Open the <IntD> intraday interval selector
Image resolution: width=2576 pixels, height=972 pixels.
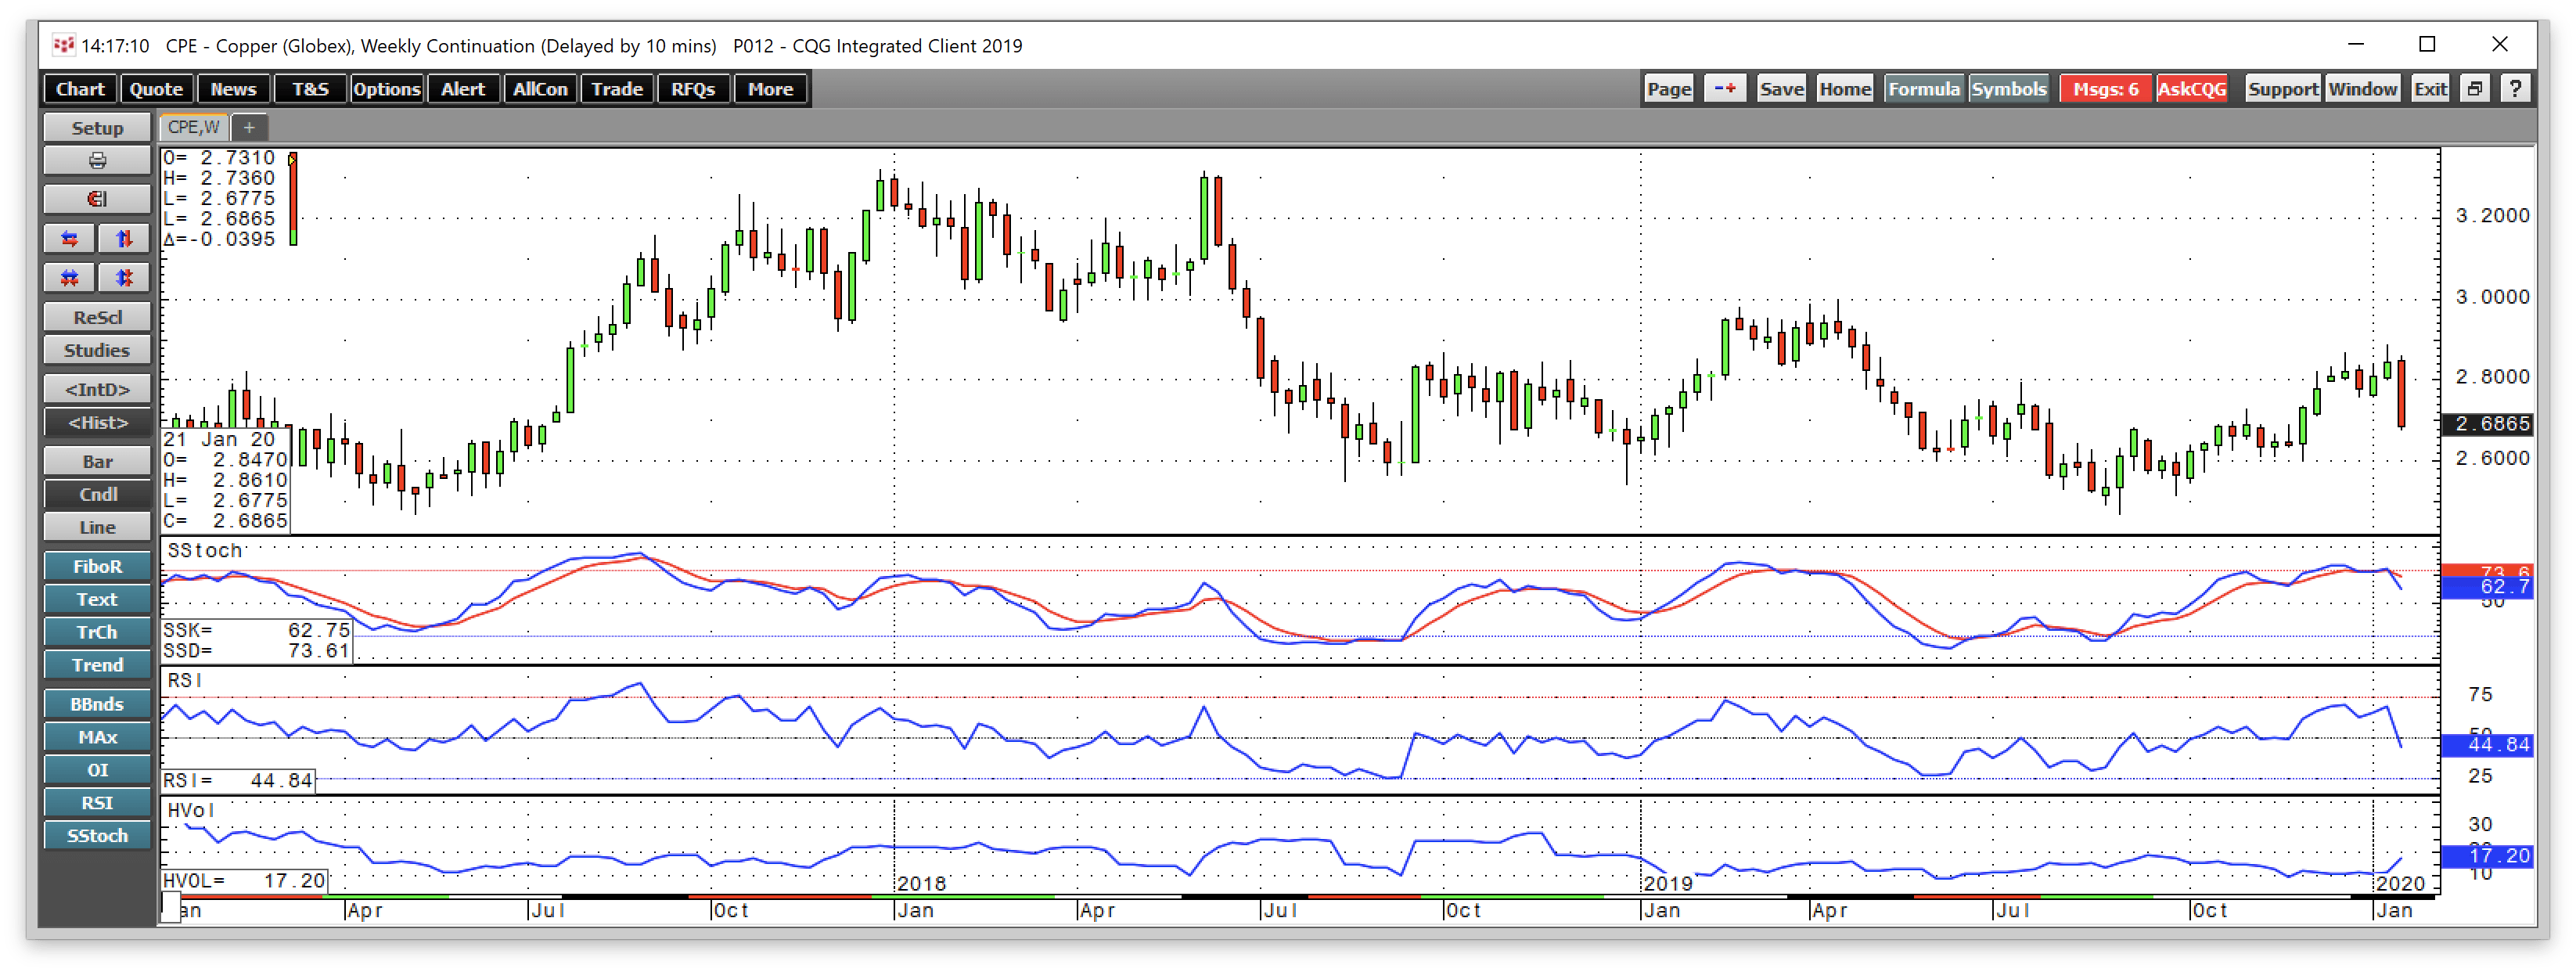(x=97, y=388)
